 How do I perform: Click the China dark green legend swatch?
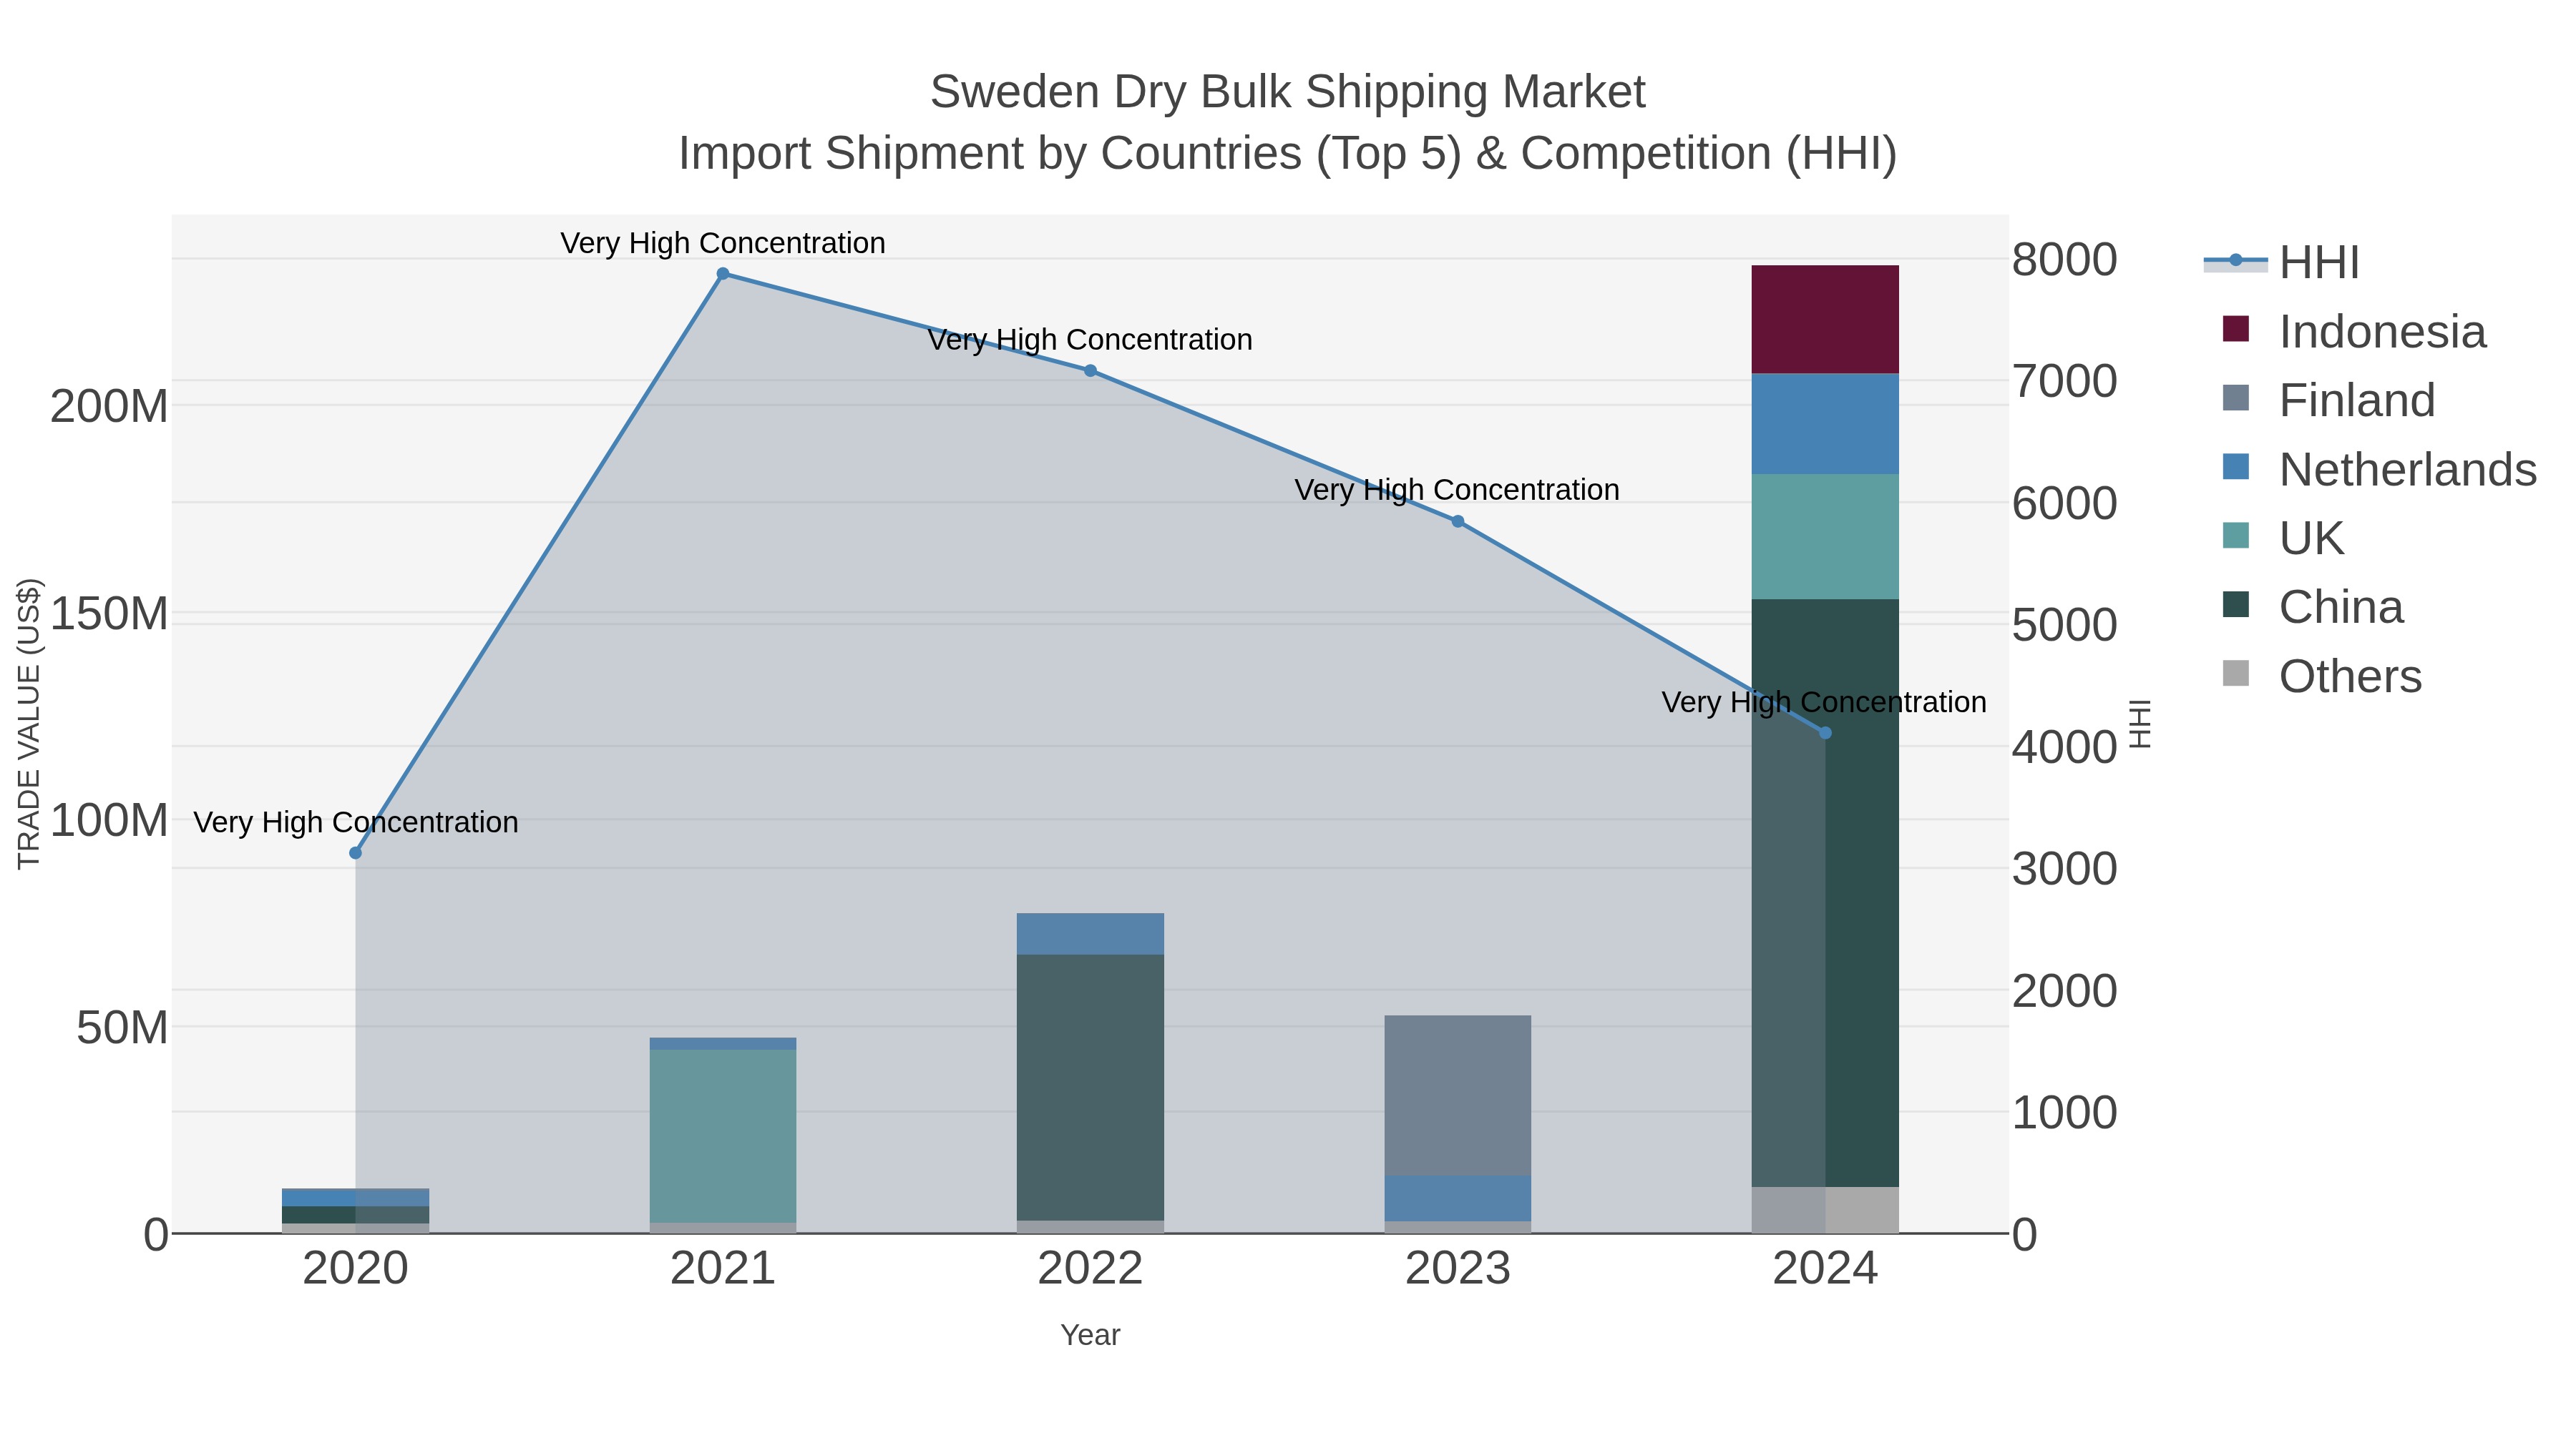(2236, 604)
